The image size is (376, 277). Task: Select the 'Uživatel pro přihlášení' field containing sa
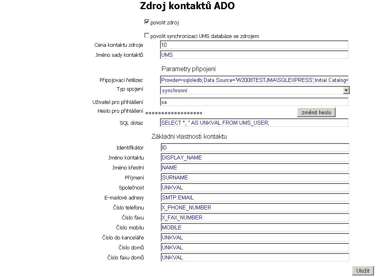pos(254,102)
